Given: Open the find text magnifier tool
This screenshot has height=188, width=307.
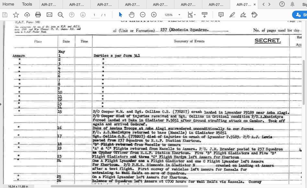Looking at the screenshot, I should coord(61,15).
